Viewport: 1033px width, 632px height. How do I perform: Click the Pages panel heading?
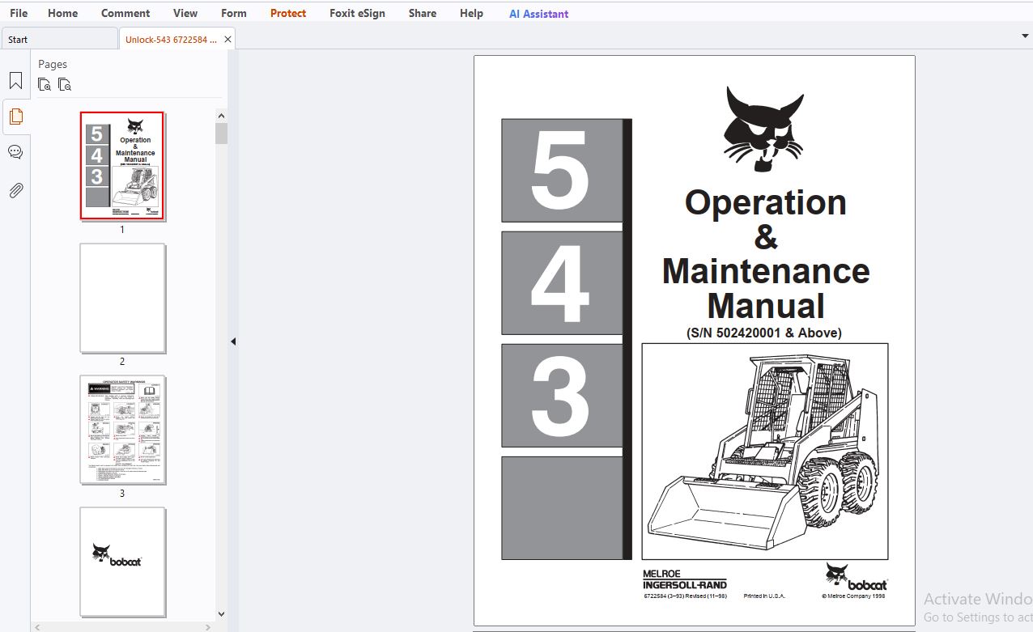point(53,64)
